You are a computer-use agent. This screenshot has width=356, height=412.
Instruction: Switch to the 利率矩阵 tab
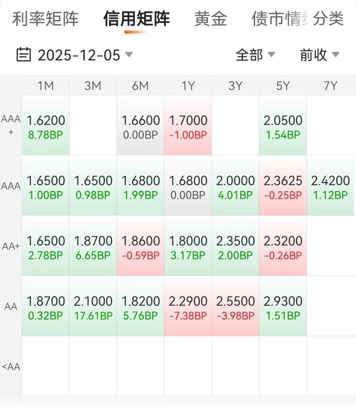(x=45, y=19)
